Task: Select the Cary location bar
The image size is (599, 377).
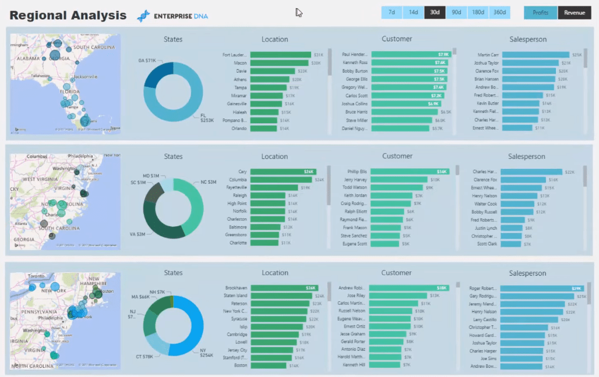Action: pos(283,172)
